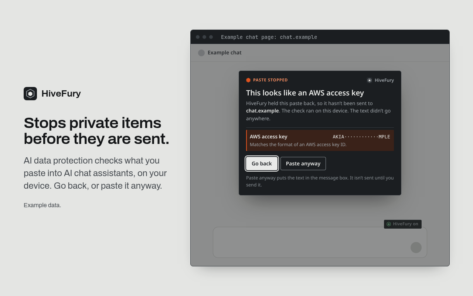Click the masked key value AKIA…MPLE
This screenshot has height=296, width=473.
361,137
